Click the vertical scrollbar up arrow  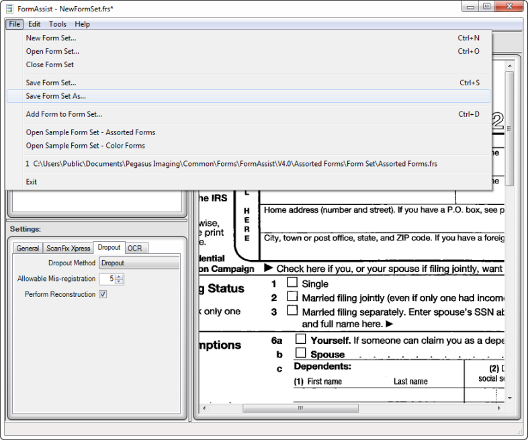pyautogui.click(x=509, y=66)
